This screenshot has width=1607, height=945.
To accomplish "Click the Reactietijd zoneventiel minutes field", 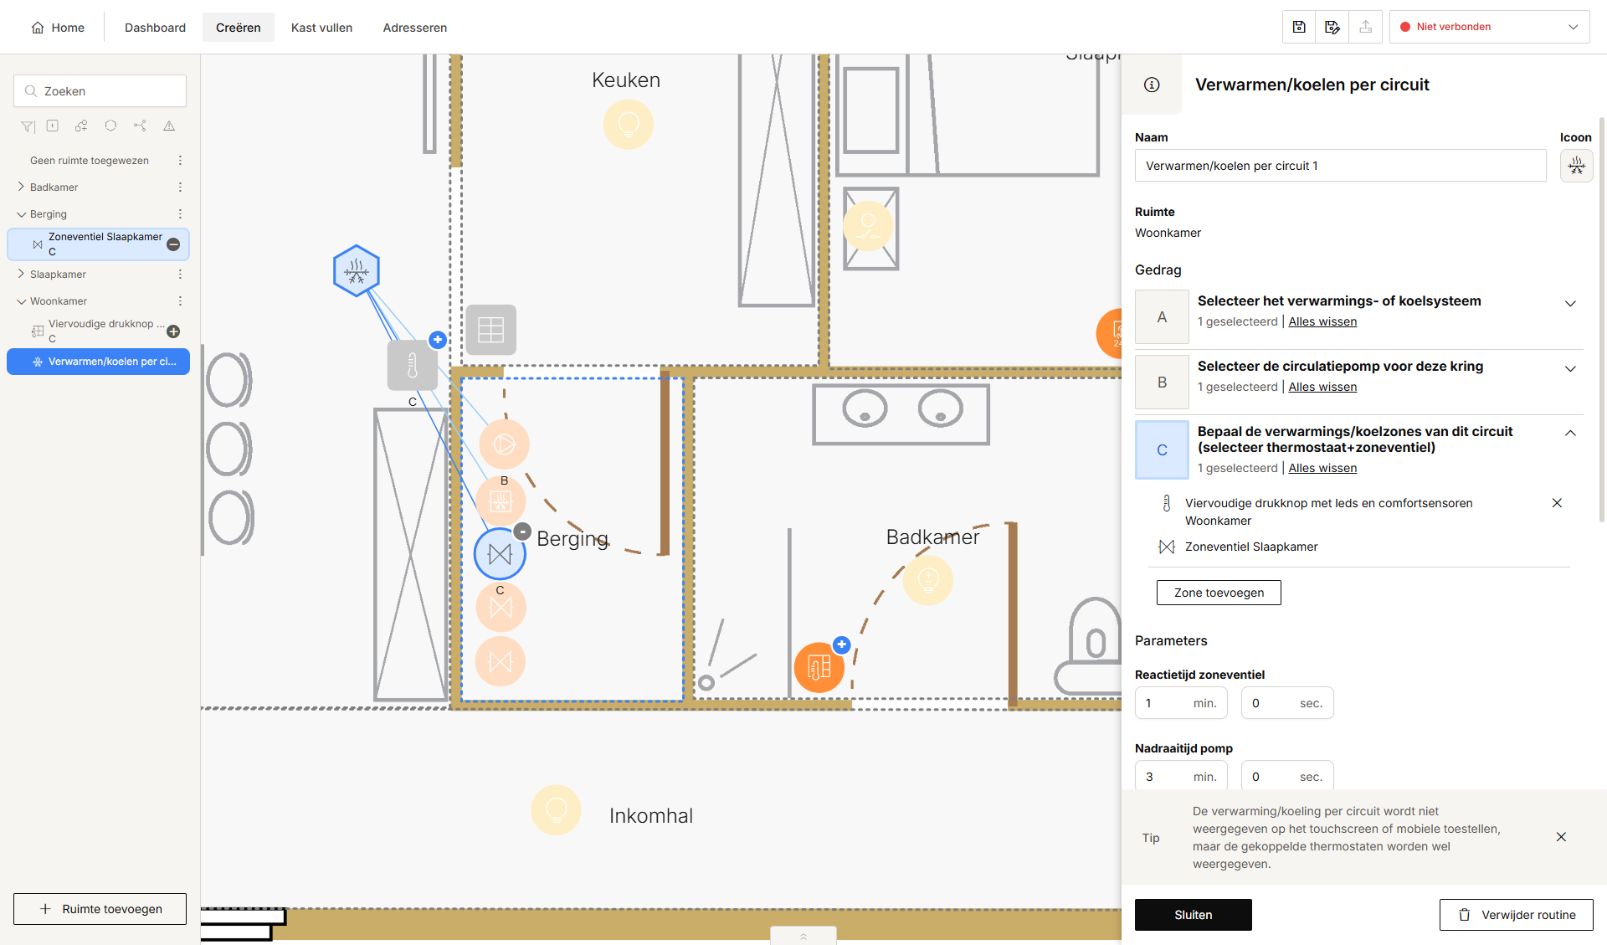I will [x=1181, y=703].
